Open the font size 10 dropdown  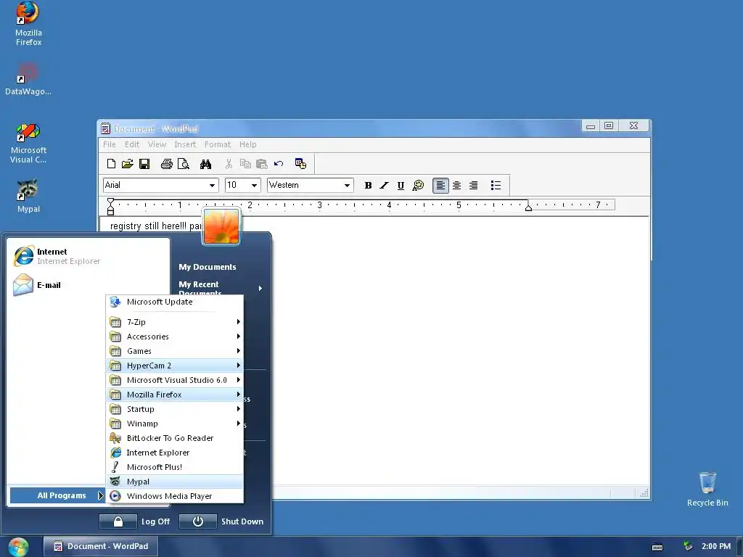click(255, 185)
